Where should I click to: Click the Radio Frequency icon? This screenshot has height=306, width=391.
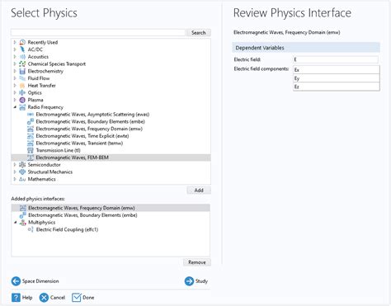click(x=22, y=107)
